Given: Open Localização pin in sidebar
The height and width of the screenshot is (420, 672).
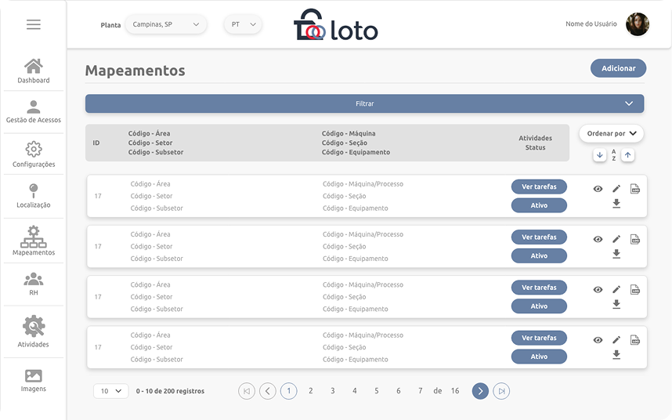Looking at the screenshot, I should coord(34,196).
